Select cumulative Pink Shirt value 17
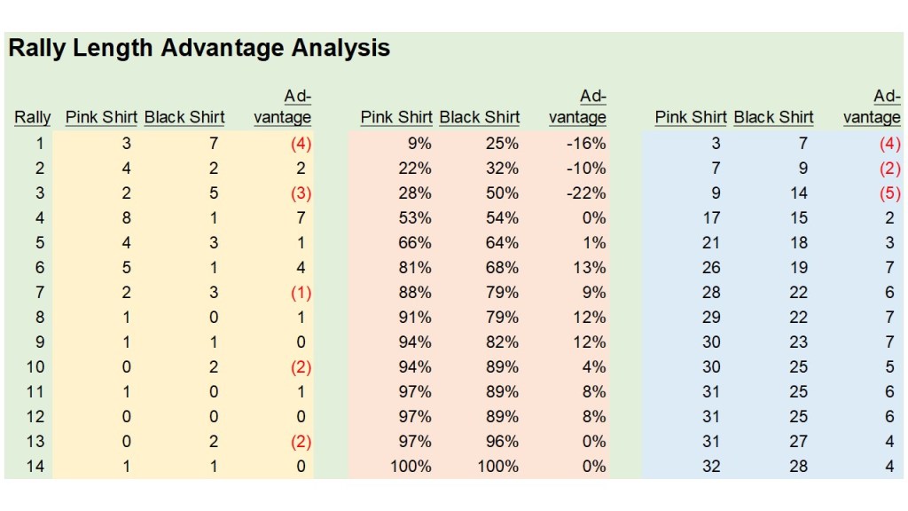The height and width of the screenshot is (511, 908). coord(710,217)
